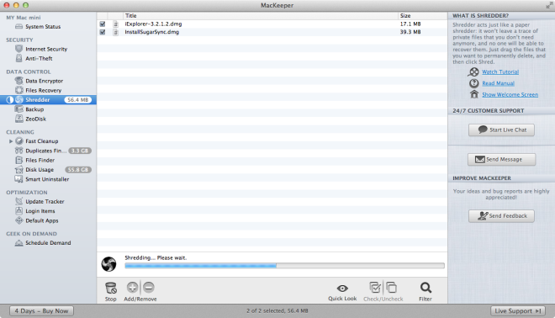Click the Send Feedback button

(501, 215)
